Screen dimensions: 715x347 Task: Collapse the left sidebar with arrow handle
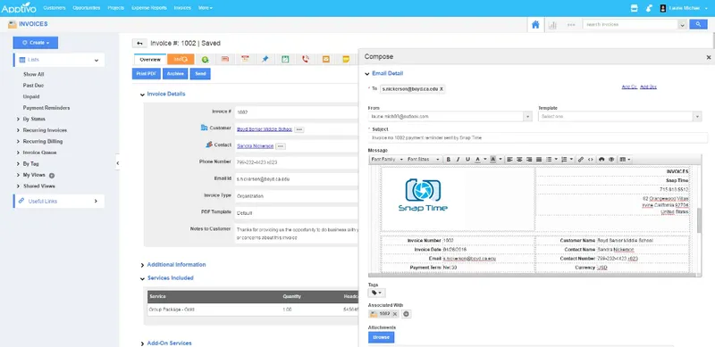click(118, 162)
